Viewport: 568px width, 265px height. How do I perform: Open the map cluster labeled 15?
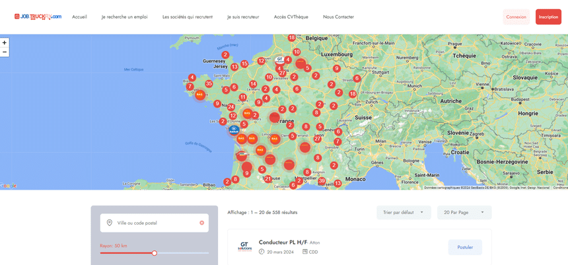coord(244,64)
